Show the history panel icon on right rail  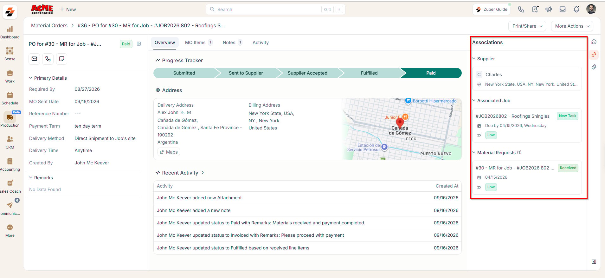click(x=594, y=42)
